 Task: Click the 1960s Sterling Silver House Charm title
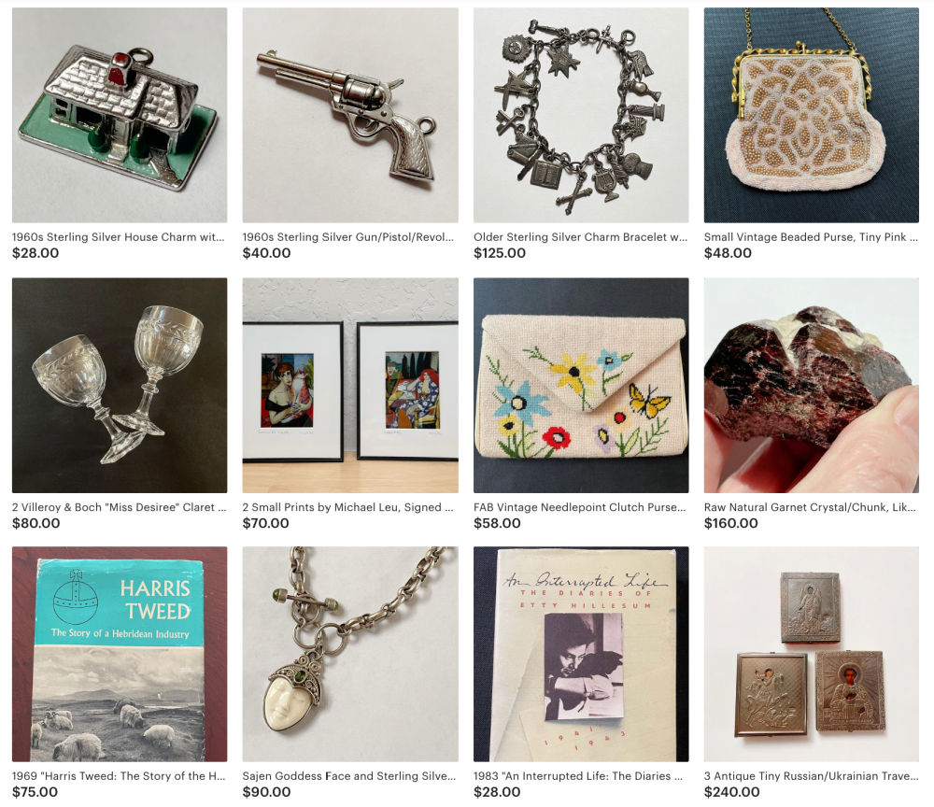click(x=118, y=237)
